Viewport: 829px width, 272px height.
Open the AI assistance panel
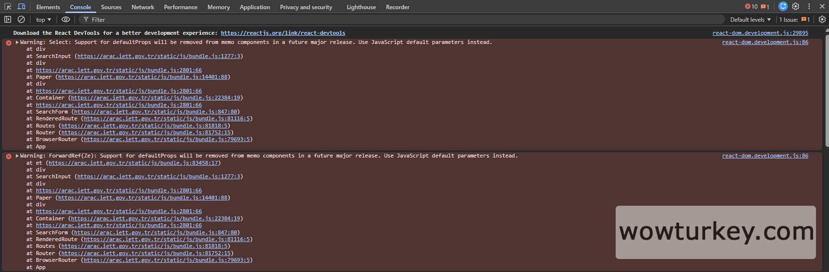click(783, 7)
